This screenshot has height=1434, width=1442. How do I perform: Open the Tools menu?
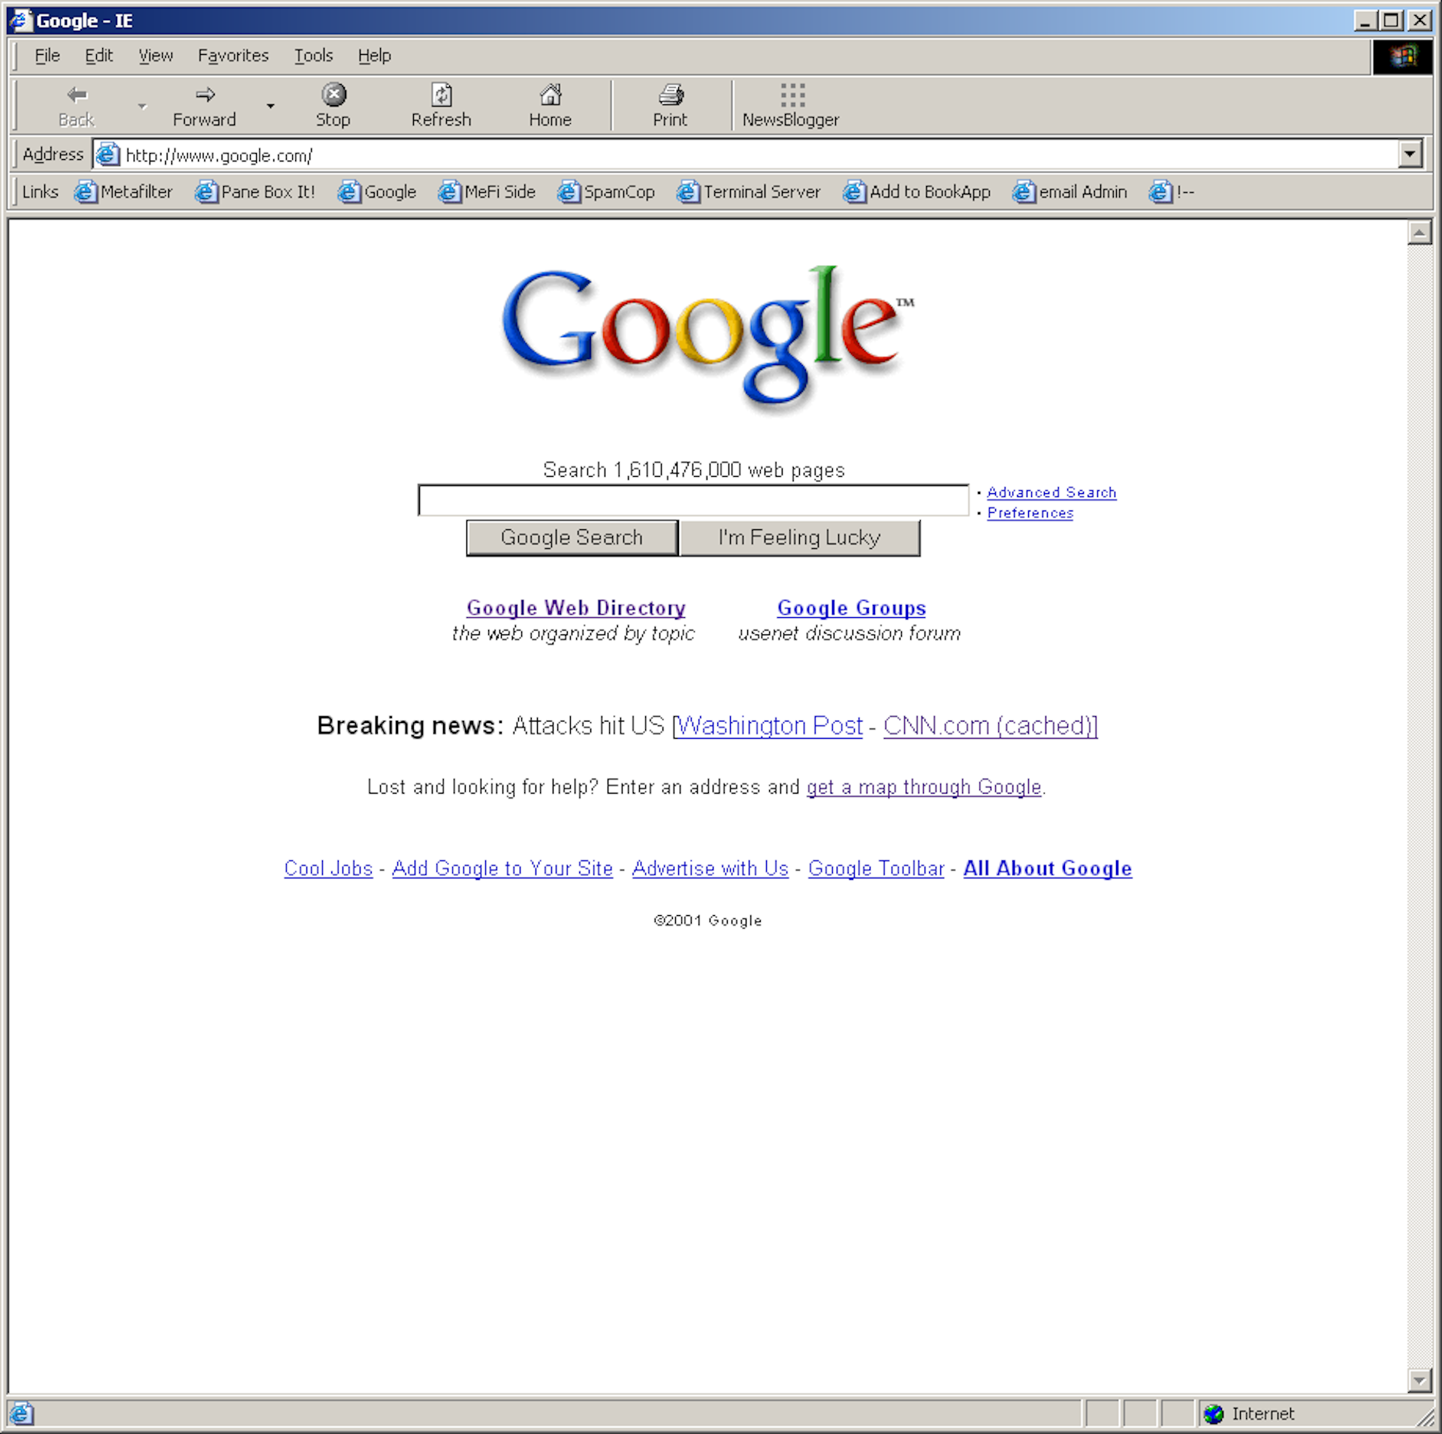312,56
